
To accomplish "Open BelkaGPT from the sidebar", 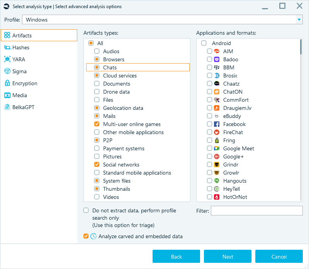I will [27, 107].
